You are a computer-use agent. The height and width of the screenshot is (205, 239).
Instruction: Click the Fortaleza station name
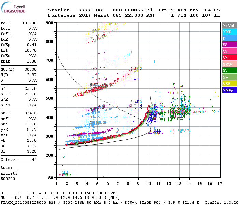tap(62, 15)
